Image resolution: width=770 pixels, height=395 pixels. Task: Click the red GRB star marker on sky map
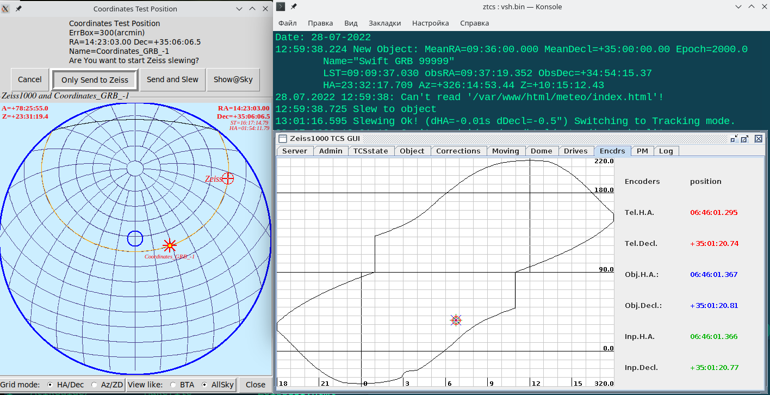pyautogui.click(x=170, y=245)
